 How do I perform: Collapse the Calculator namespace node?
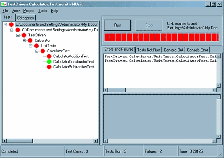[x=24, y=41]
